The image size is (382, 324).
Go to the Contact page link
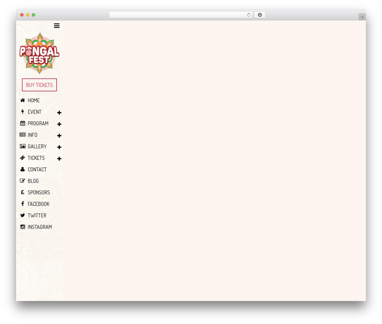pyautogui.click(x=37, y=169)
